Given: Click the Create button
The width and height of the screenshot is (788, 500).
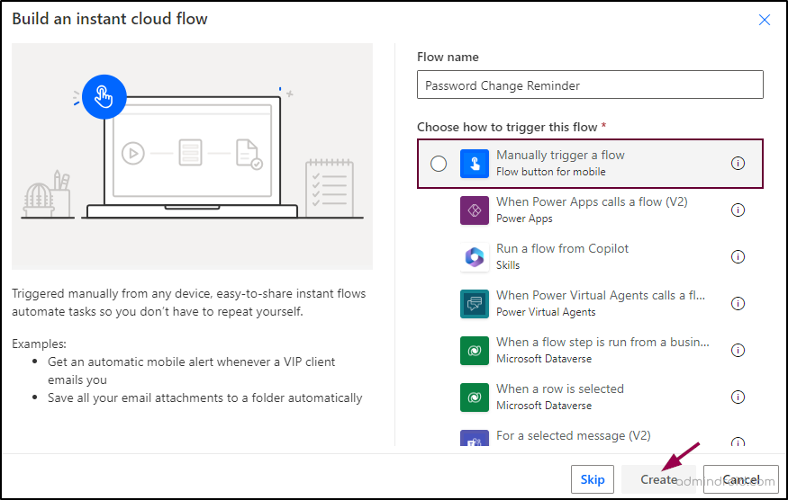Looking at the screenshot, I should (658, 479).
